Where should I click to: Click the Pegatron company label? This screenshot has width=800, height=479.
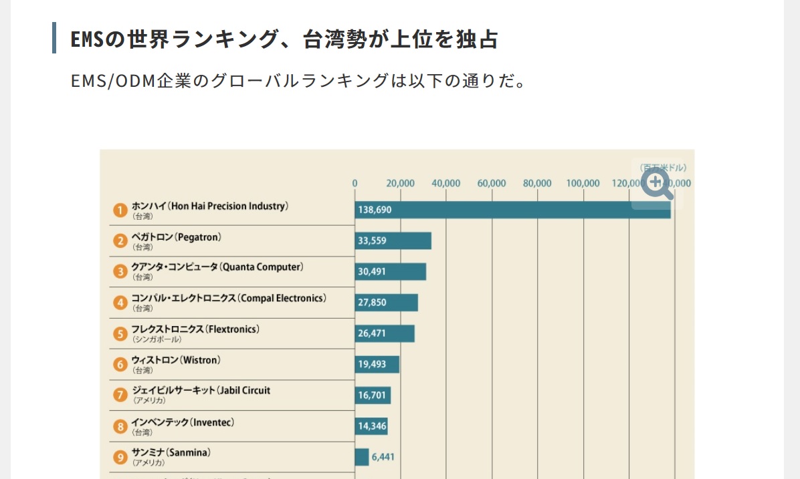(176, 237)
